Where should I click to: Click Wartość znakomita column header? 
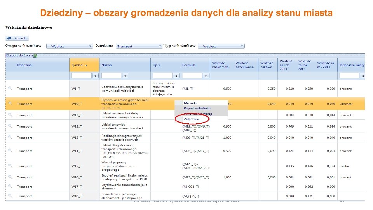(220, 65)
